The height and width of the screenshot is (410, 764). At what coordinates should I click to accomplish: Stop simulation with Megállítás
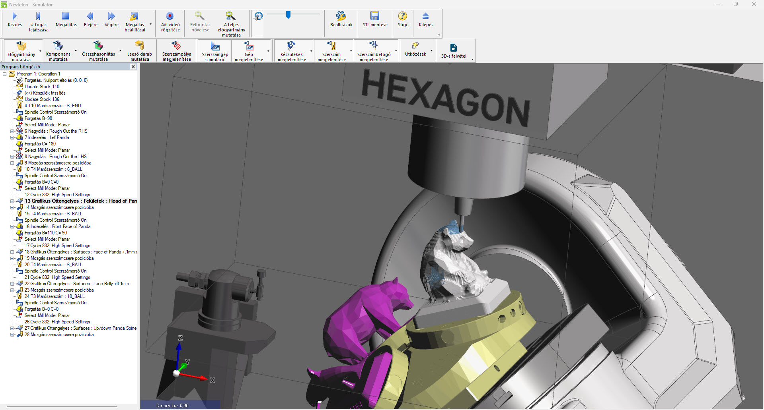pyautogui.click(x=66, y=19)
